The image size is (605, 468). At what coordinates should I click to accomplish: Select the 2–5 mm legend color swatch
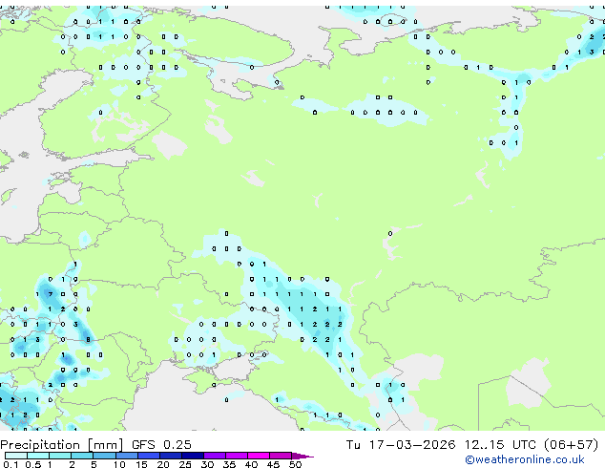(x=82, y=456)
